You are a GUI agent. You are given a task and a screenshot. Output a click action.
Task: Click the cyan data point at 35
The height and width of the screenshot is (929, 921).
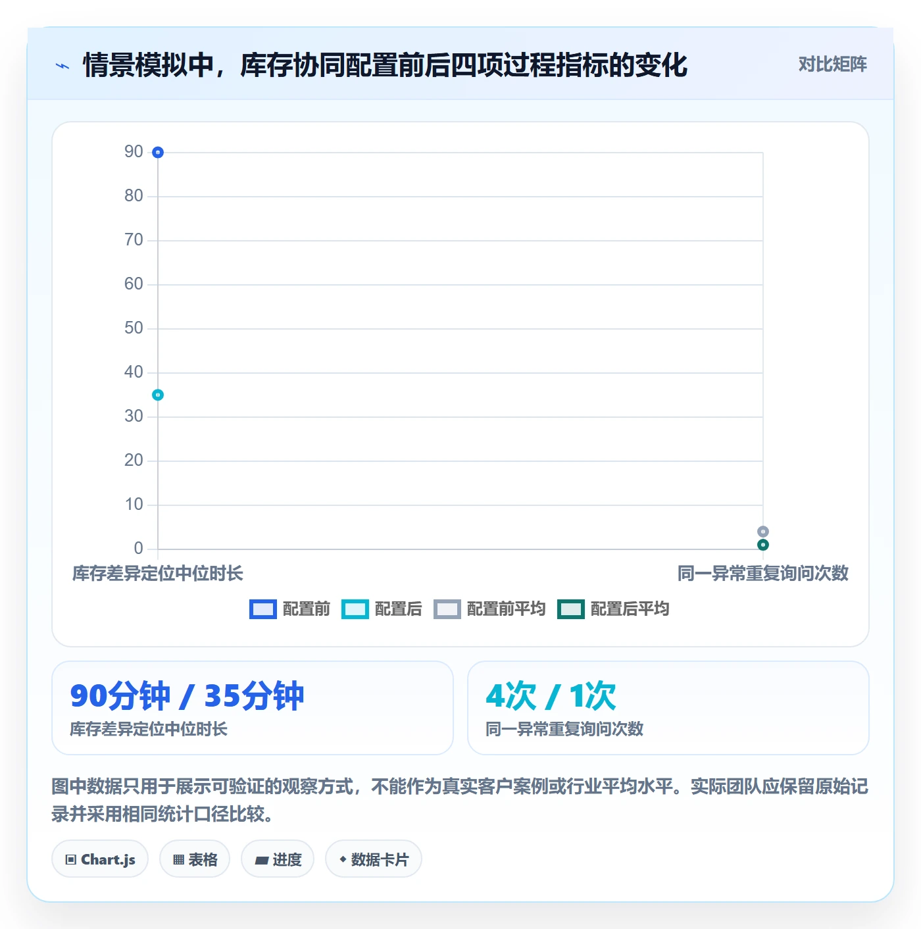(x=158, y=395)
